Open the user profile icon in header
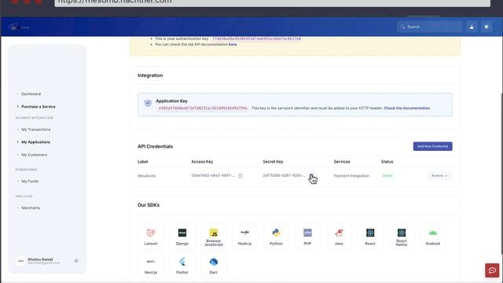 tap(472, 27)
